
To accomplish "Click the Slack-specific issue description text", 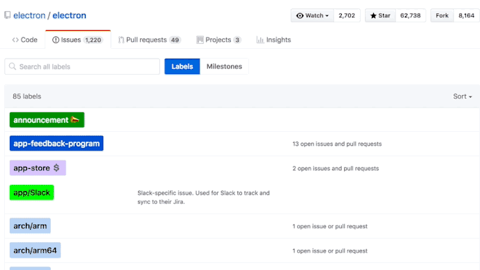I will [204, 197].
